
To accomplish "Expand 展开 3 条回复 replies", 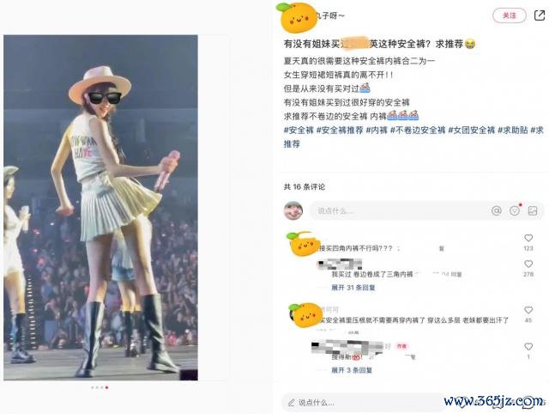I will [x=351, y=370].
